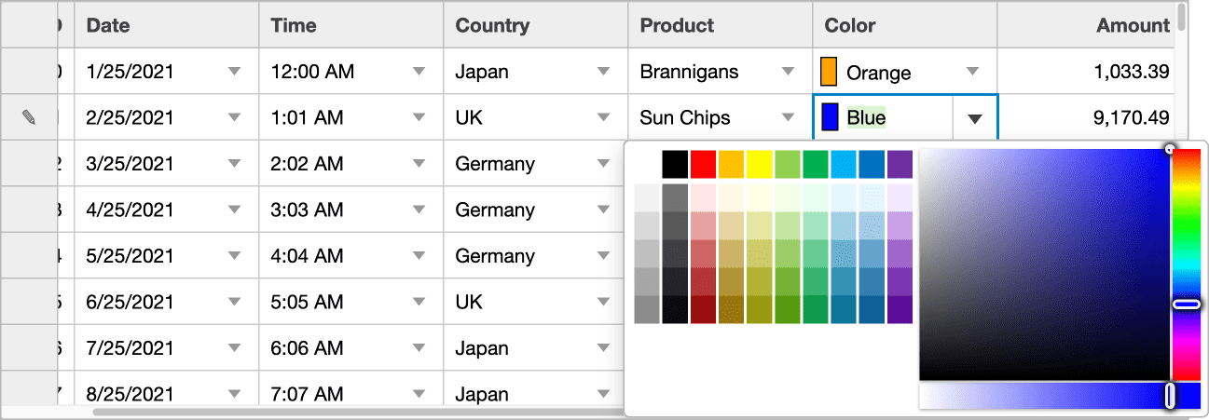Select the 9,170.49 amount cell
Screen dimensions: 1209x420
1086,117
